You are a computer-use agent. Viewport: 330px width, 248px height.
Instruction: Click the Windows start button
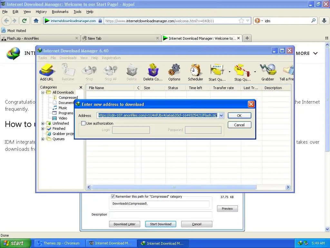point(15,243)
